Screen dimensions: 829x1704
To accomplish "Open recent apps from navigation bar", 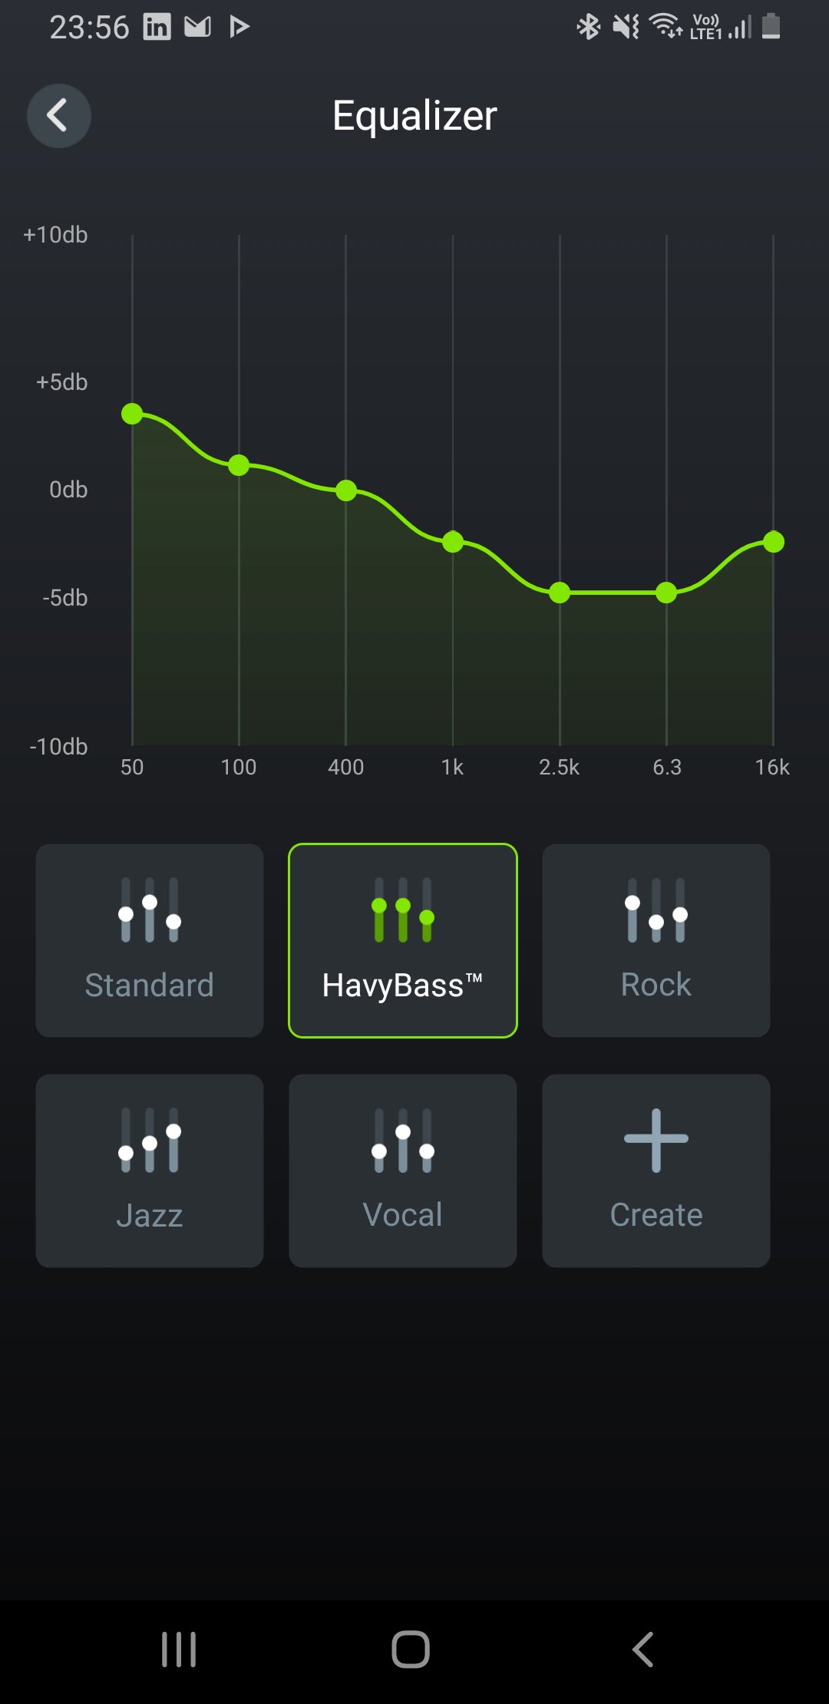I will (179, 1649).
